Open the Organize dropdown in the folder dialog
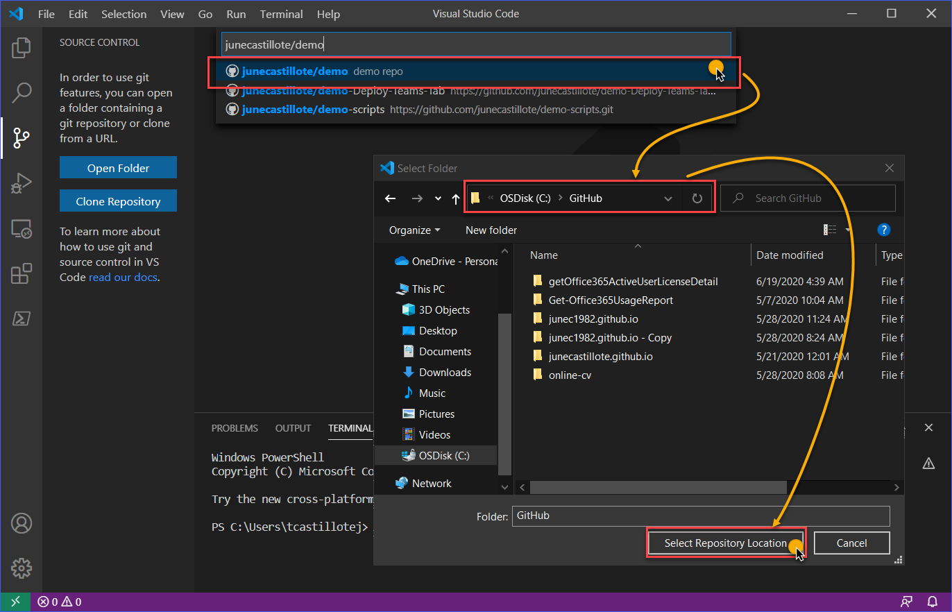952x612 pixels. [x=414, y=230]
